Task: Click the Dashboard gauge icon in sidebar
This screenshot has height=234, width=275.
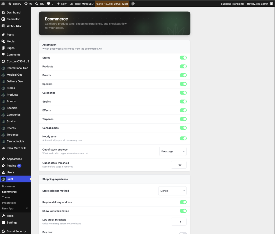Action: [x=3, y=12]
